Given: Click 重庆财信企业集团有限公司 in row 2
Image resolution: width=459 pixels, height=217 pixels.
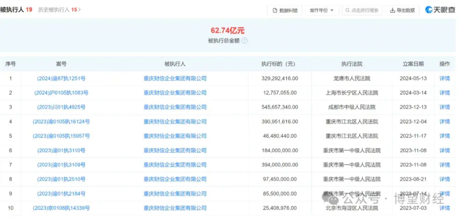Looking at the screenshot, I should pos(175,93).
